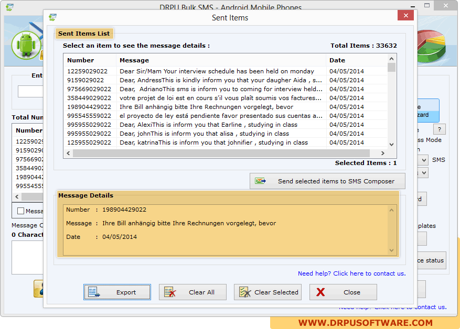Viewport: 460px width, 329px height.
Task: Click the red X icon on Close button
Action: pyautogui.click(x=320, y=292)
